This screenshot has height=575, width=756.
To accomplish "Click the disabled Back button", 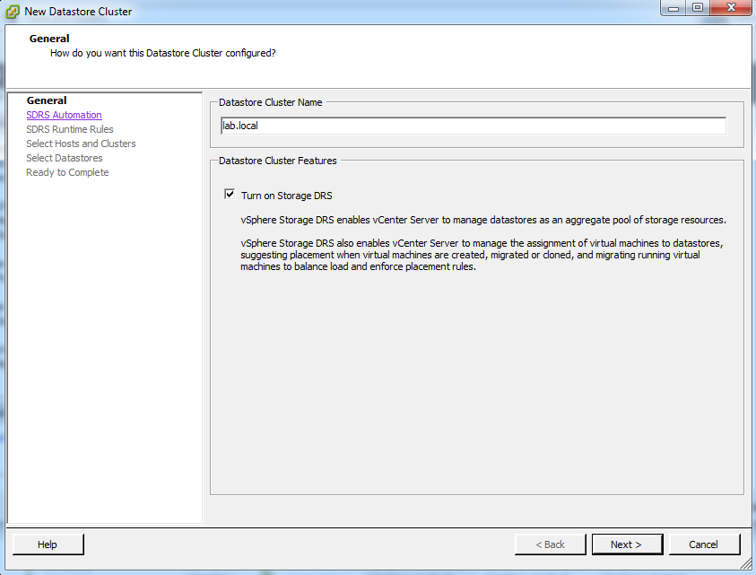I will click(x=550, y=545).
